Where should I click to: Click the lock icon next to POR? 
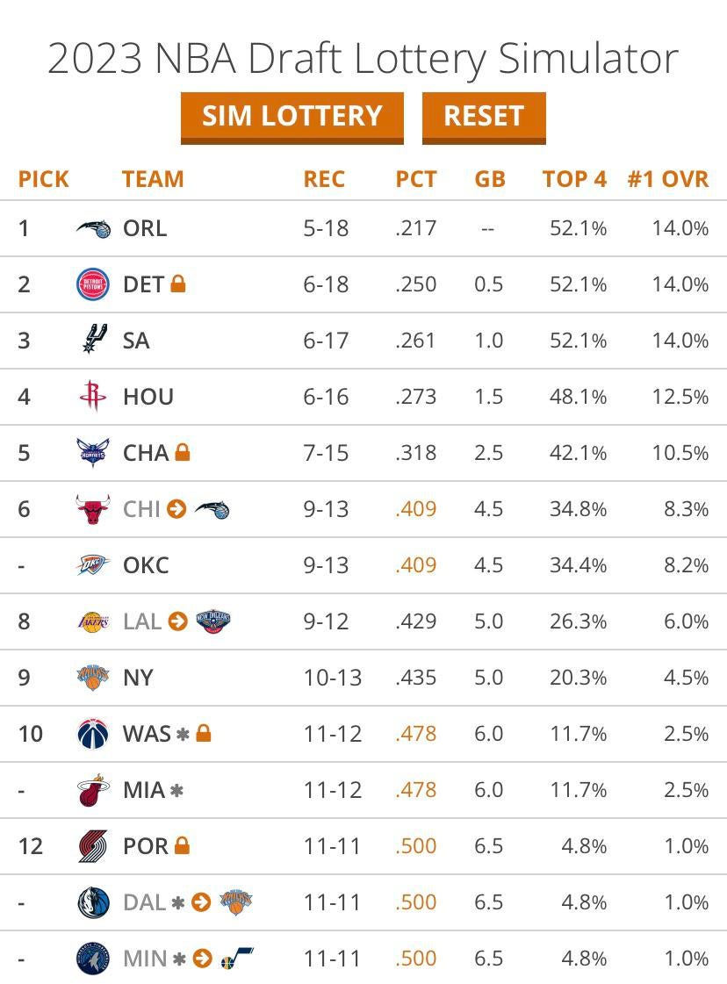[x=182, y=845]
